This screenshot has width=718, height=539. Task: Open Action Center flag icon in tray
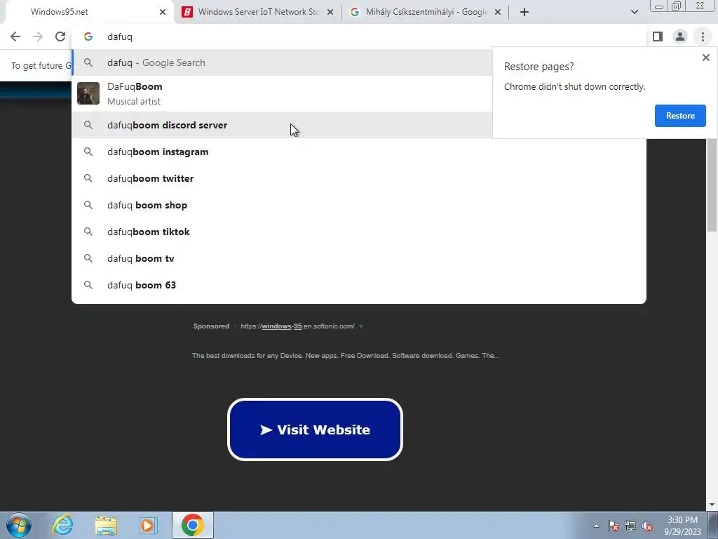[613, 526]
